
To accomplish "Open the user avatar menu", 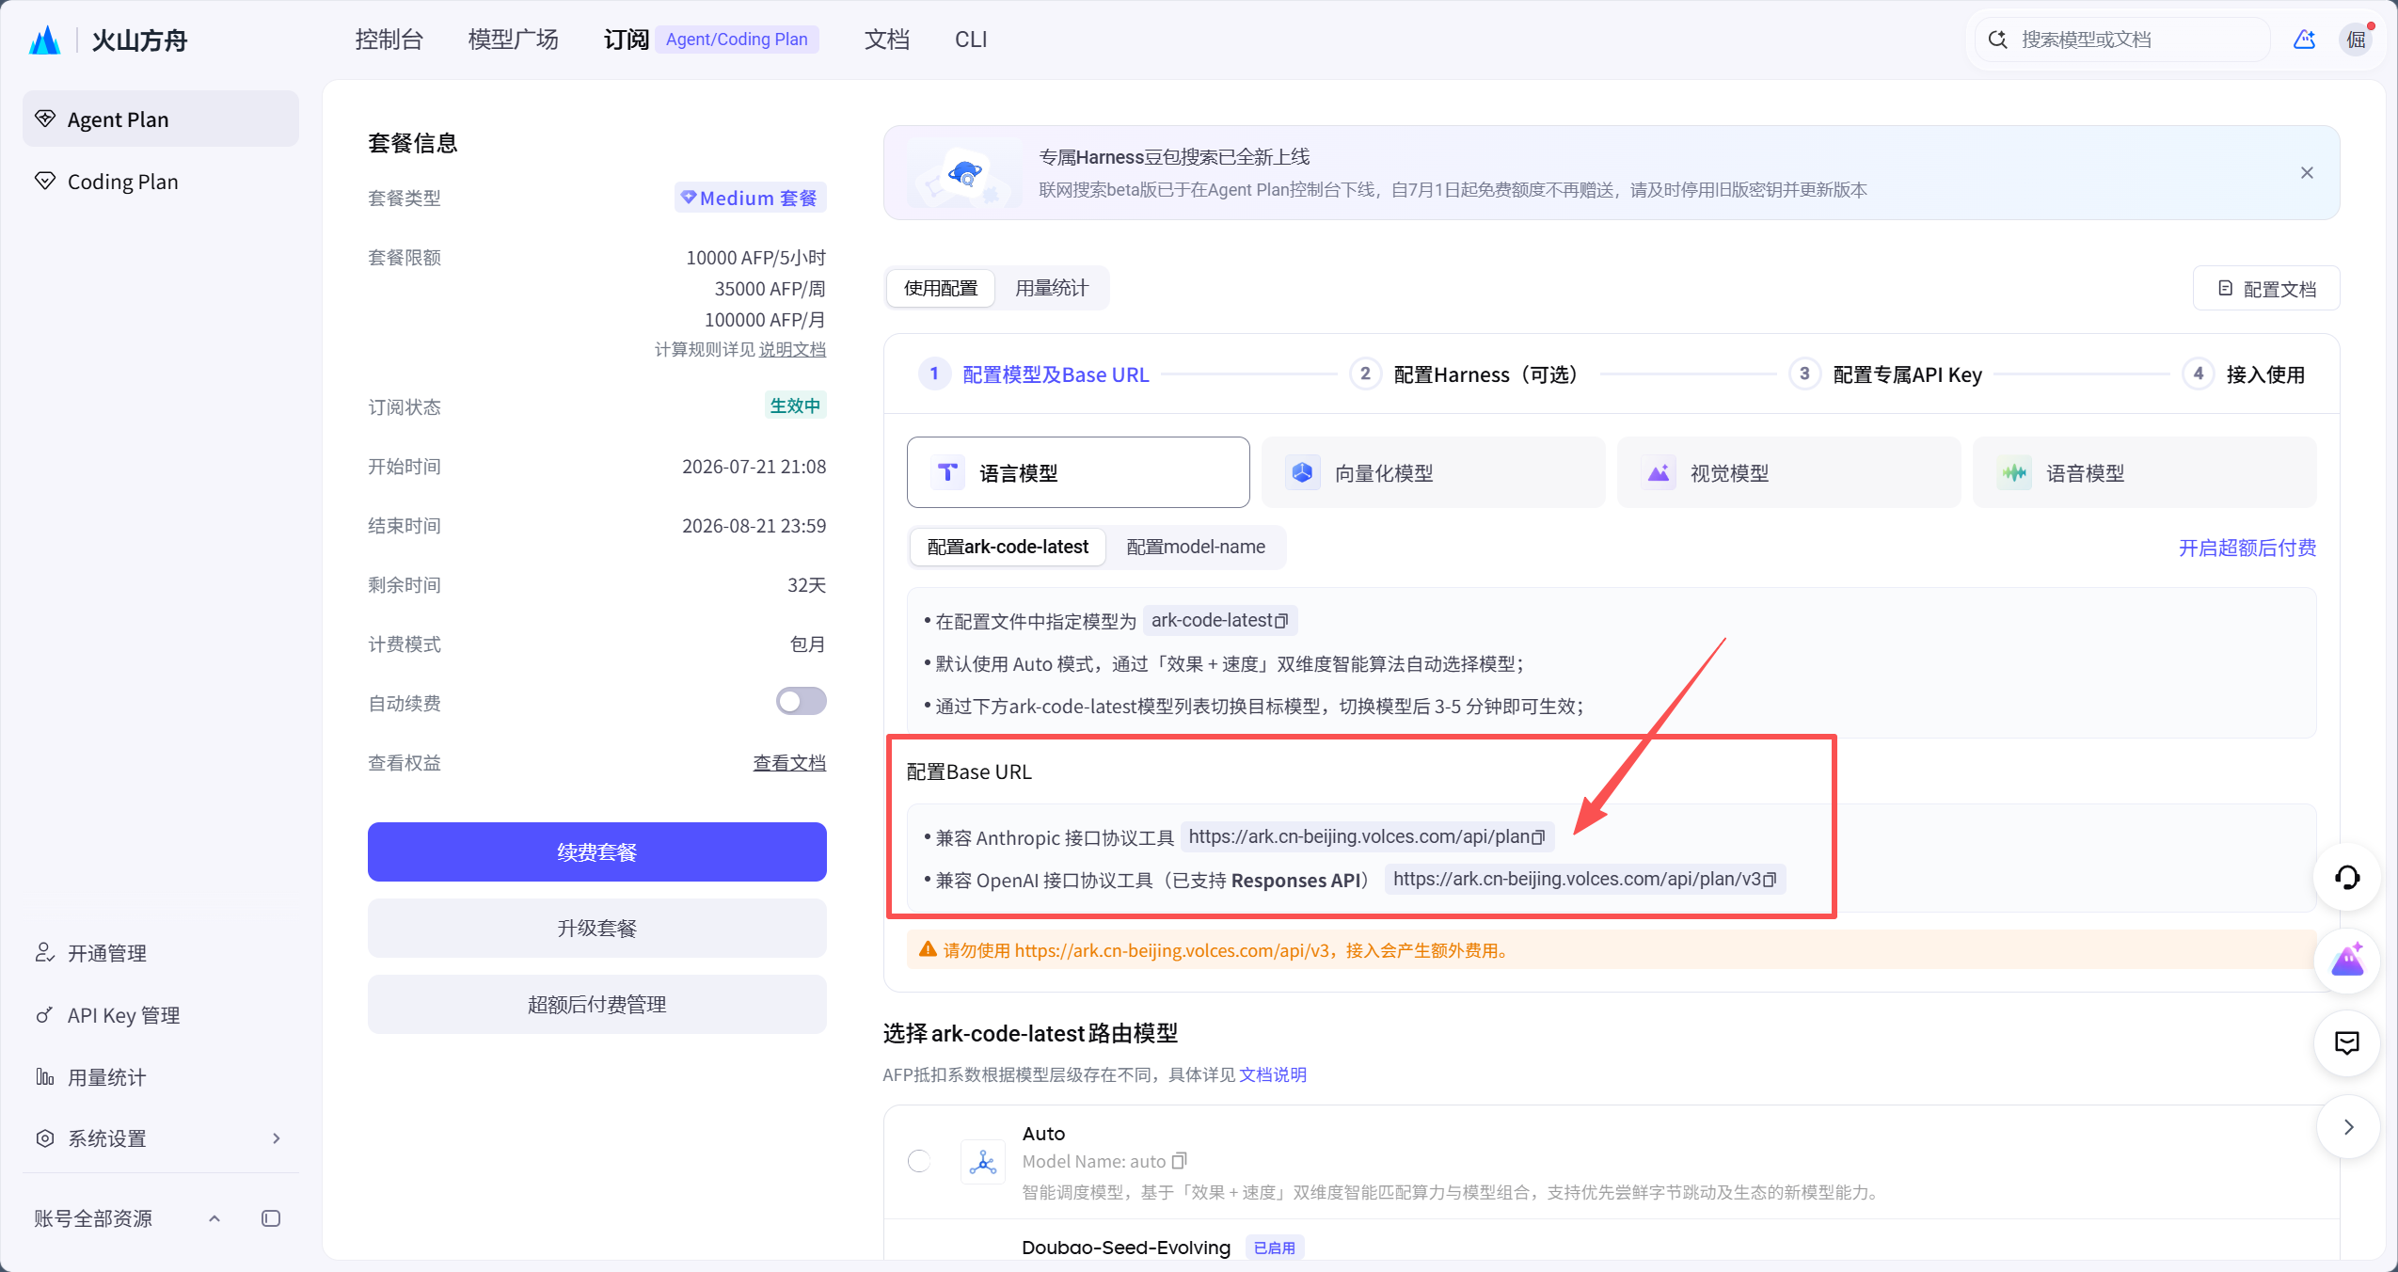I will 2357,40.
